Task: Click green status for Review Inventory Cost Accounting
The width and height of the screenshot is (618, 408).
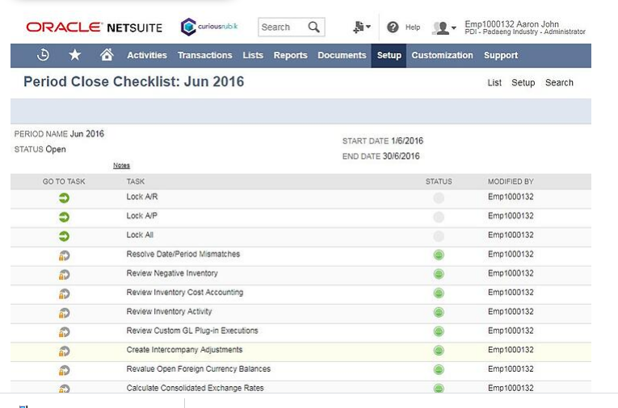Action: (x=439, y=294)
